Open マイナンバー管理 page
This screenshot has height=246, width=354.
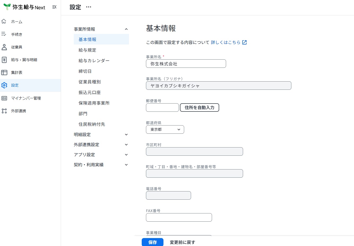click(30, 98)
